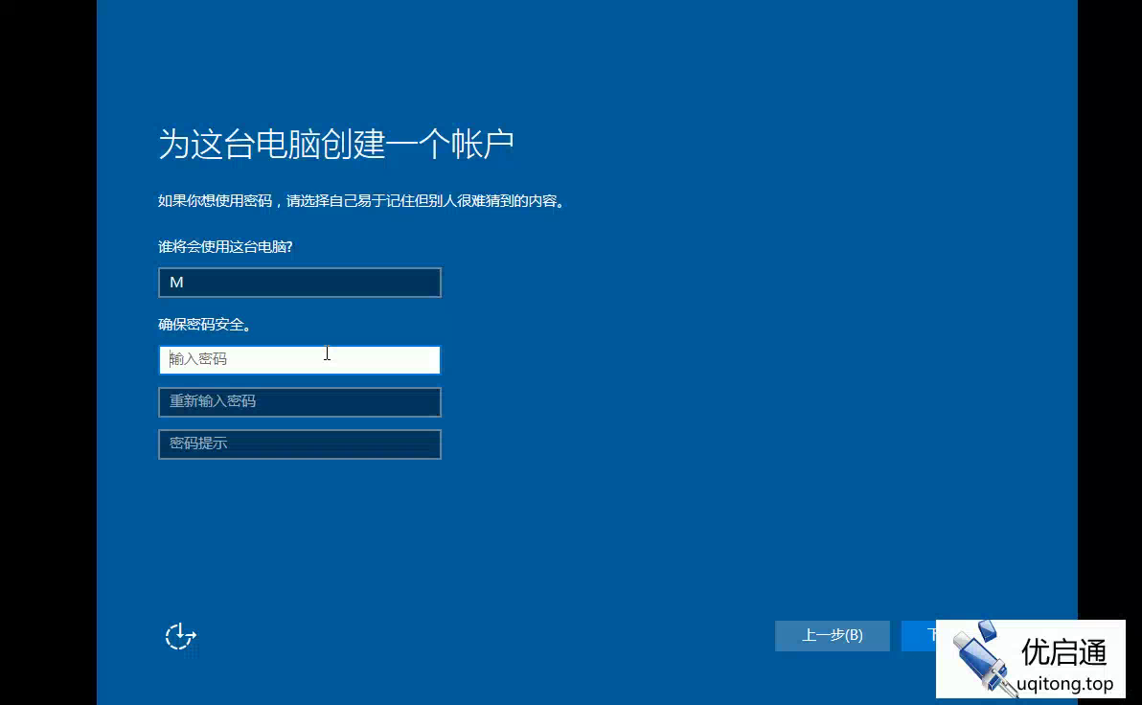Click the 密码提示 hint field

299,443
